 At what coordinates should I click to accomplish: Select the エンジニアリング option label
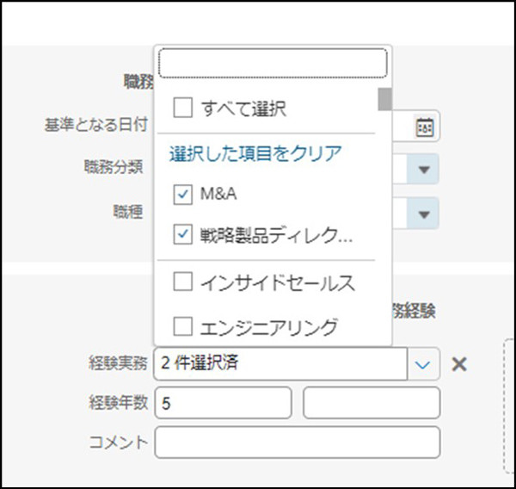point(269,327)
